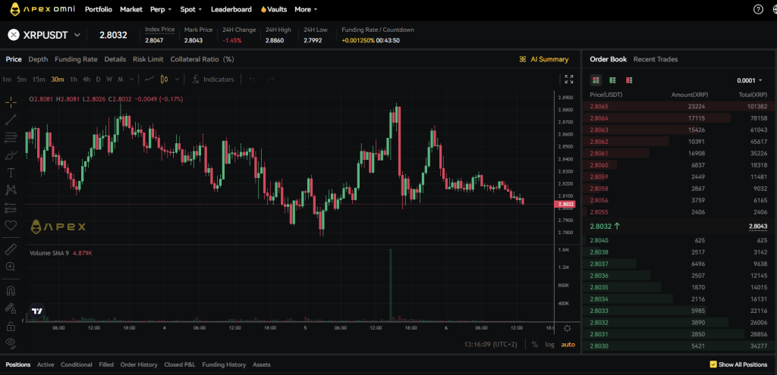Open the Closed P&L tab
Image resolution: width=777 pixels, height=375 pixels.
tap(180, 364)
